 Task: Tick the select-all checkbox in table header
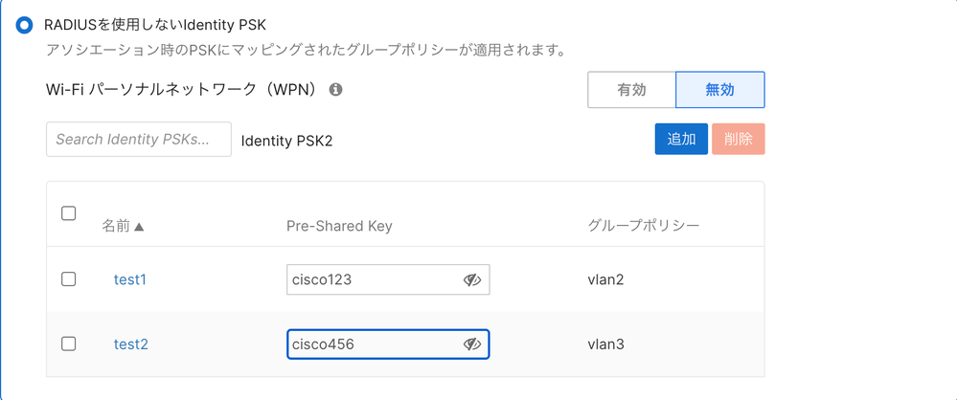click(x=69, y=213)
